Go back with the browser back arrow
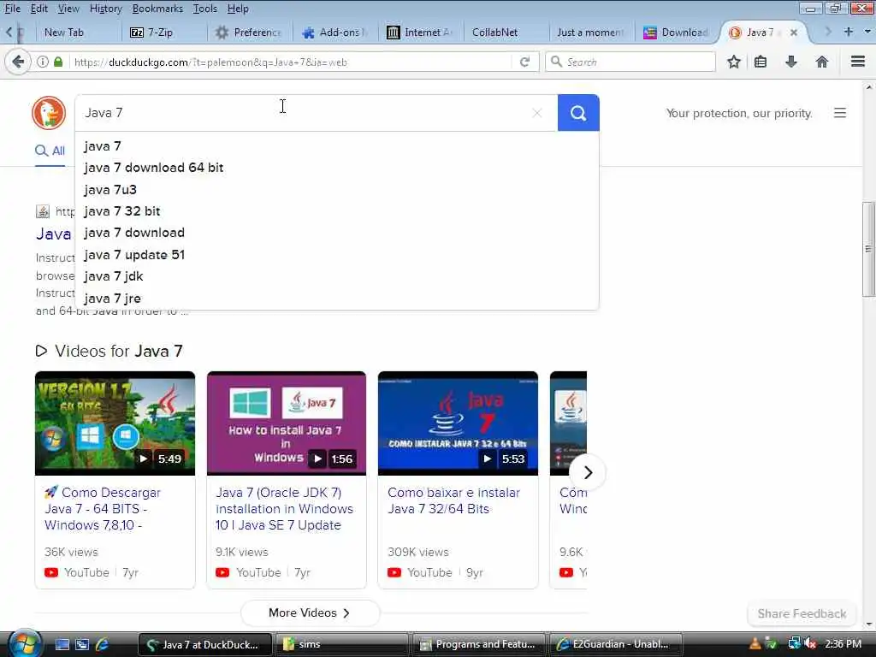This screenshot has width=876, height=657. [x=18, y=62]
